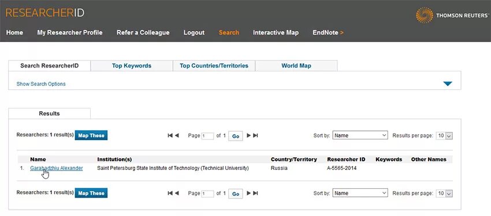Open the bottom Sort by Name dropdown

coord(360,193)
